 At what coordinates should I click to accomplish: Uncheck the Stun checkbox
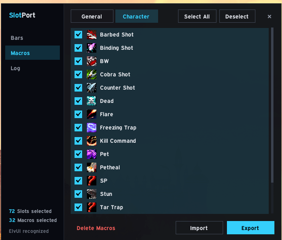pyautogui.click(x=78, y=194)
